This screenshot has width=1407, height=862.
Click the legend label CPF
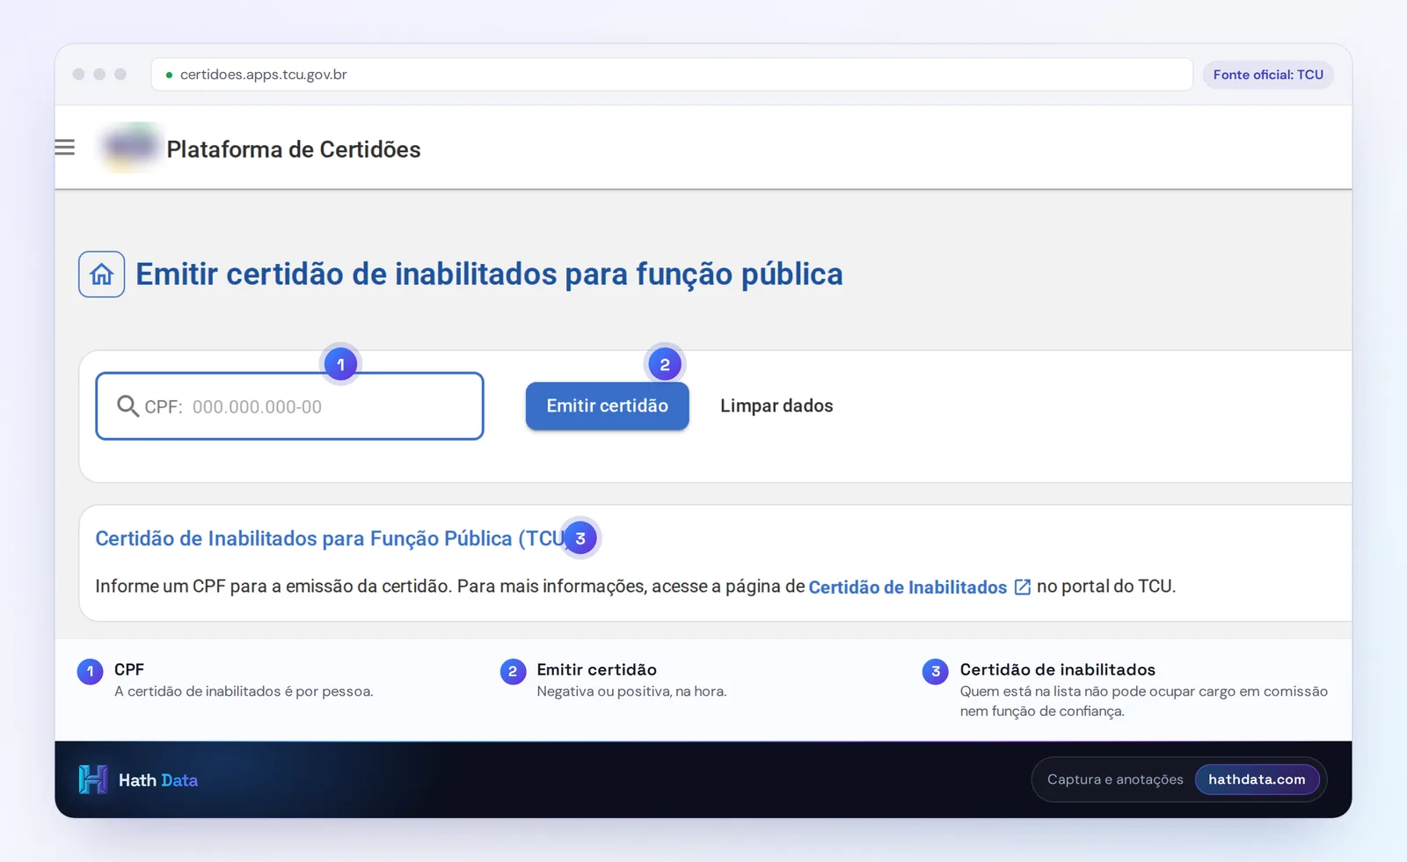pyautogui.click(x=129, y=669)
